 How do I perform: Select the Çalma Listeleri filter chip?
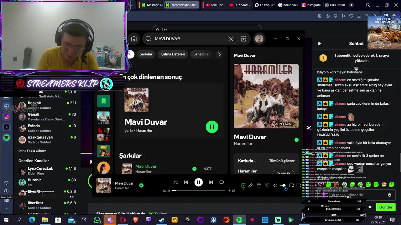pyautogui.click(x=173, y=54)
